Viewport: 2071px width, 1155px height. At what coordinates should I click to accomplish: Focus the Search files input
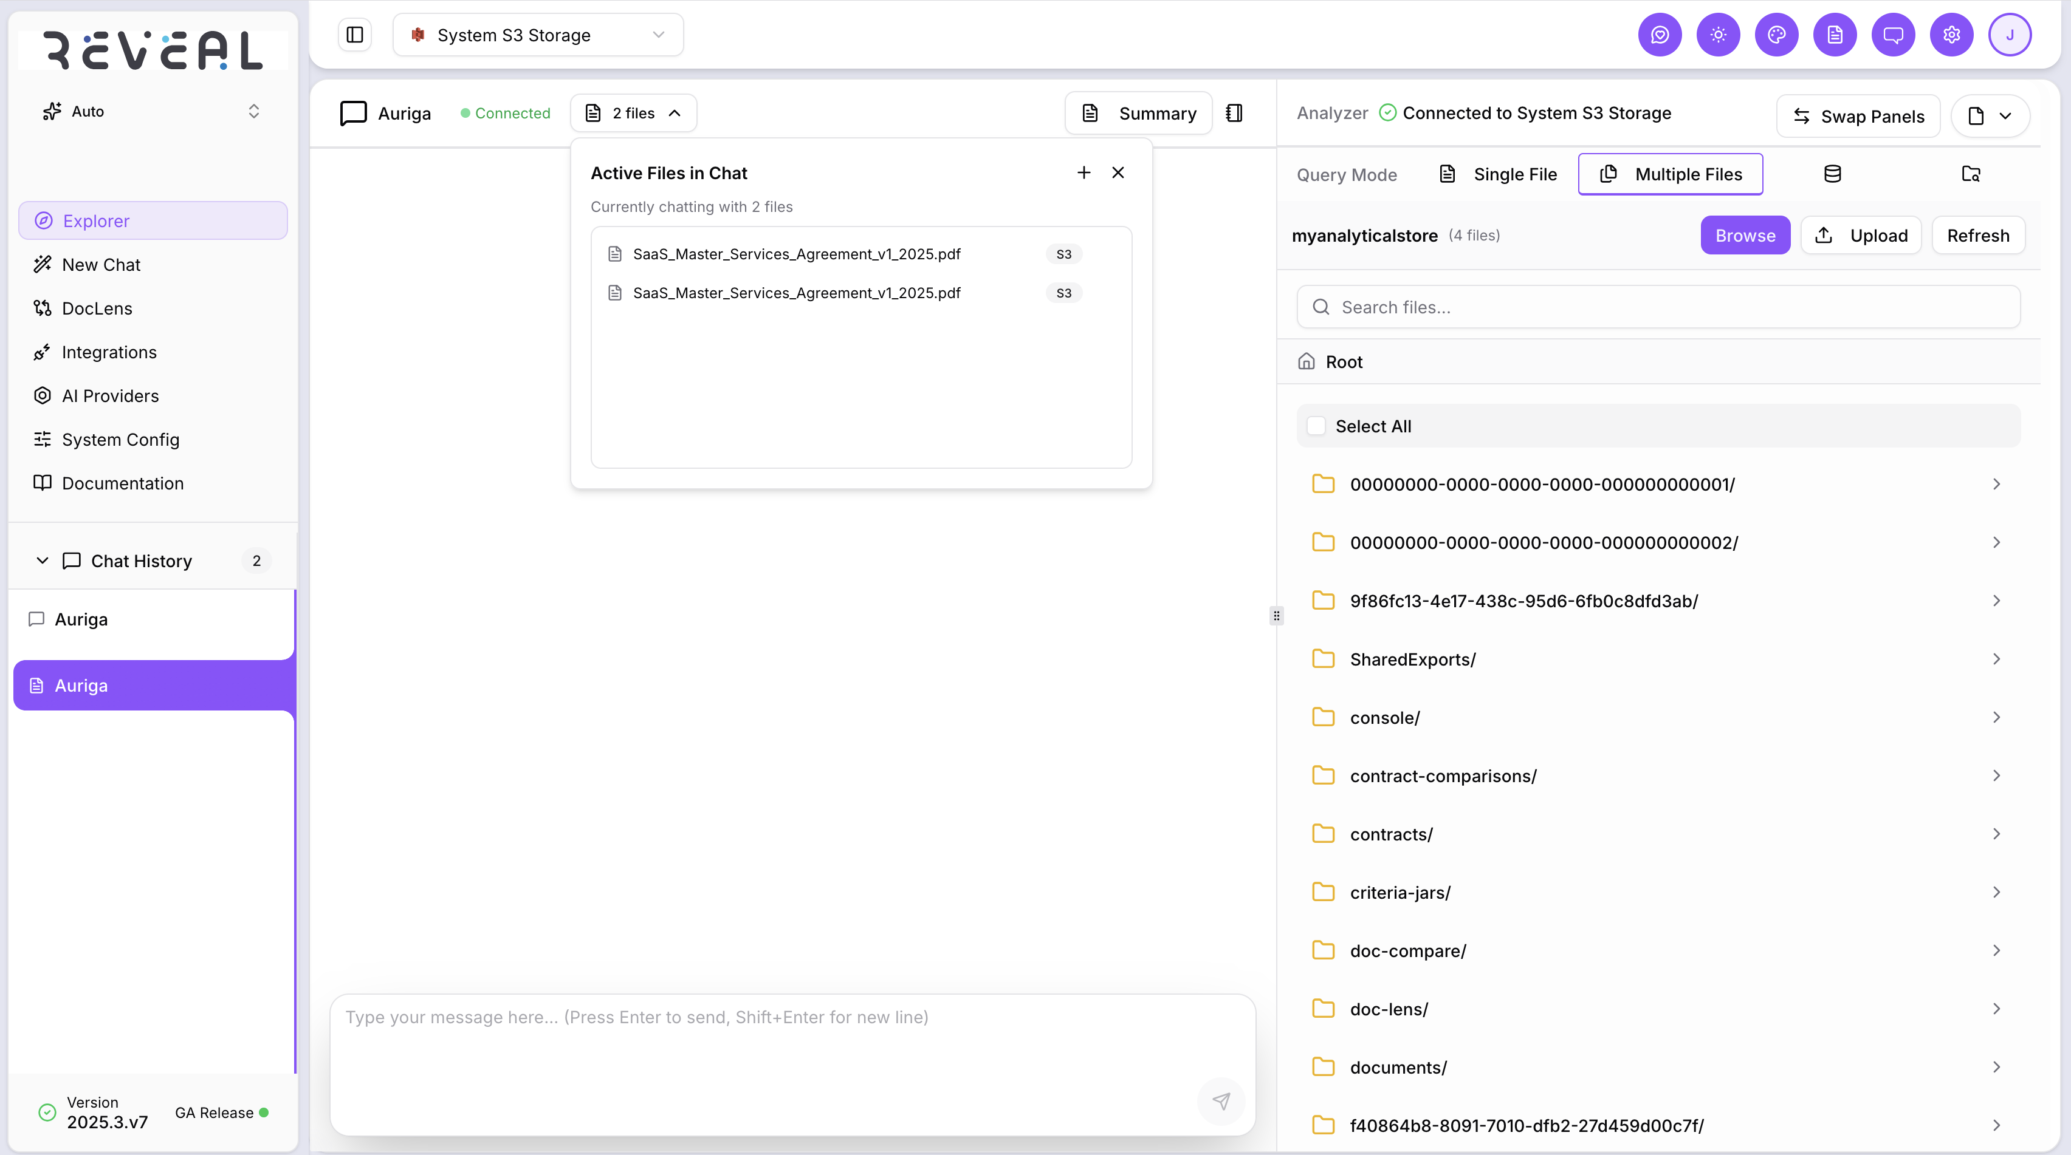(x=1658, y=307)
